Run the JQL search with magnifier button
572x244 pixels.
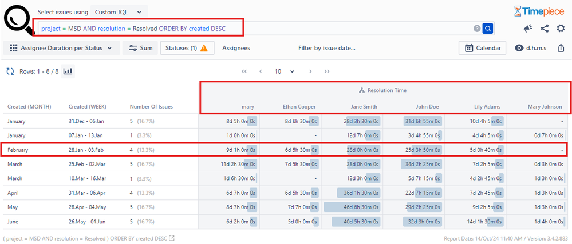[488, 28]
